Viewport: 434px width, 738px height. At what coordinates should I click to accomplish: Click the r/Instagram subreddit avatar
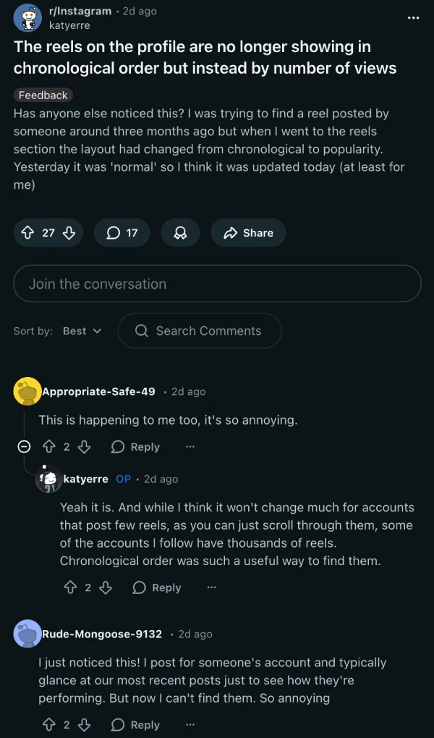click(x=27, y=17)
